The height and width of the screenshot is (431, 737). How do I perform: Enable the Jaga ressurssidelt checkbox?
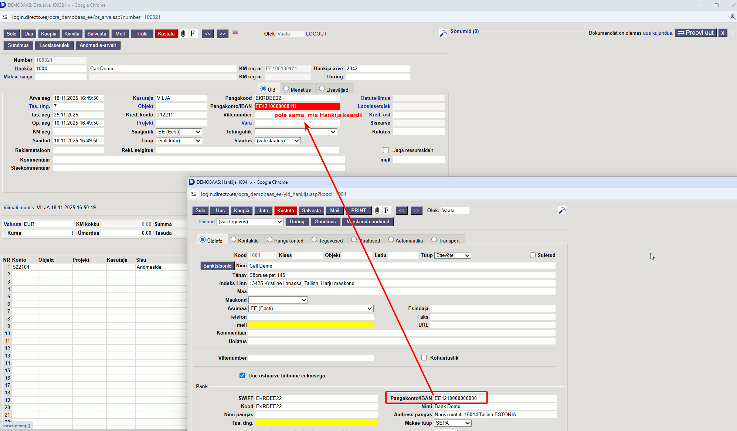[x=386, y=150]
